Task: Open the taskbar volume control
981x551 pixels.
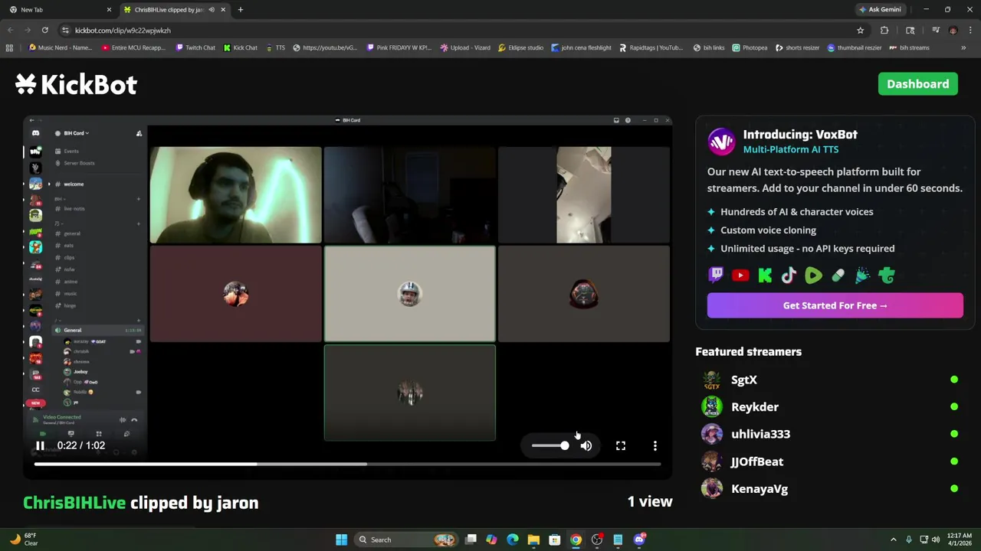Action: 936,540
